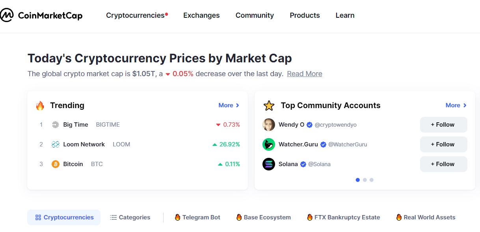The image size is (480, 232).
Task: Click the orange Bitcoin coin icon
Action: click(x=56, y=164)
